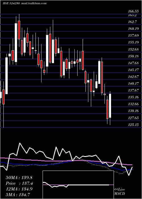Click the 137.67 price axis label
This screenshot has height=199, width=142.
tap(133, 90)
